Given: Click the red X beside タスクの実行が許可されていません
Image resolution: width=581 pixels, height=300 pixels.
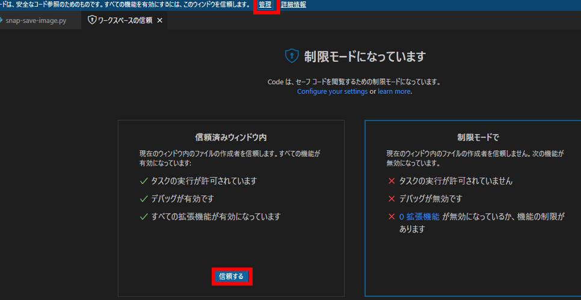Looking at the screenshot, I should coord(392,181).
